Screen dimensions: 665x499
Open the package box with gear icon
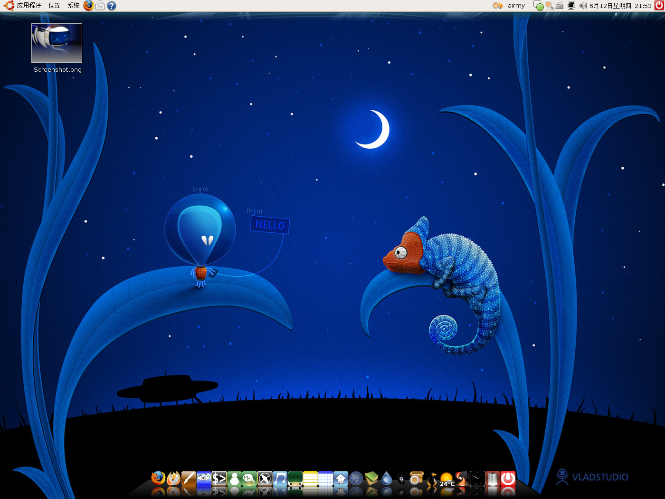pyautogui.click(x=417, y=478)
